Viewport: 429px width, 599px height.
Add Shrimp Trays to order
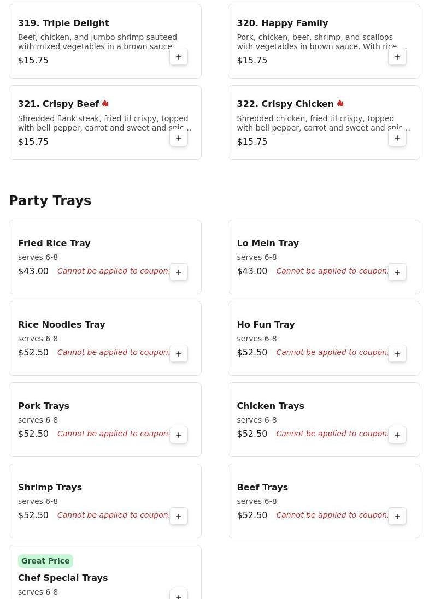point(179,516)
